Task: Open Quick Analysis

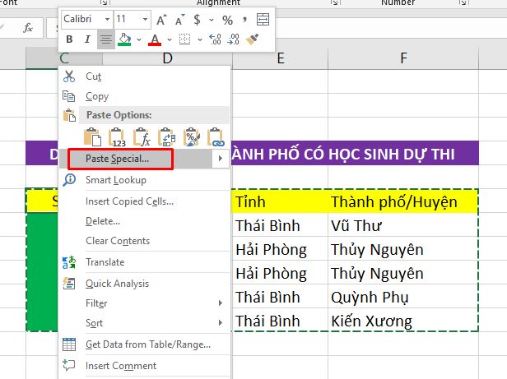Action: click(x=145, y=284)
